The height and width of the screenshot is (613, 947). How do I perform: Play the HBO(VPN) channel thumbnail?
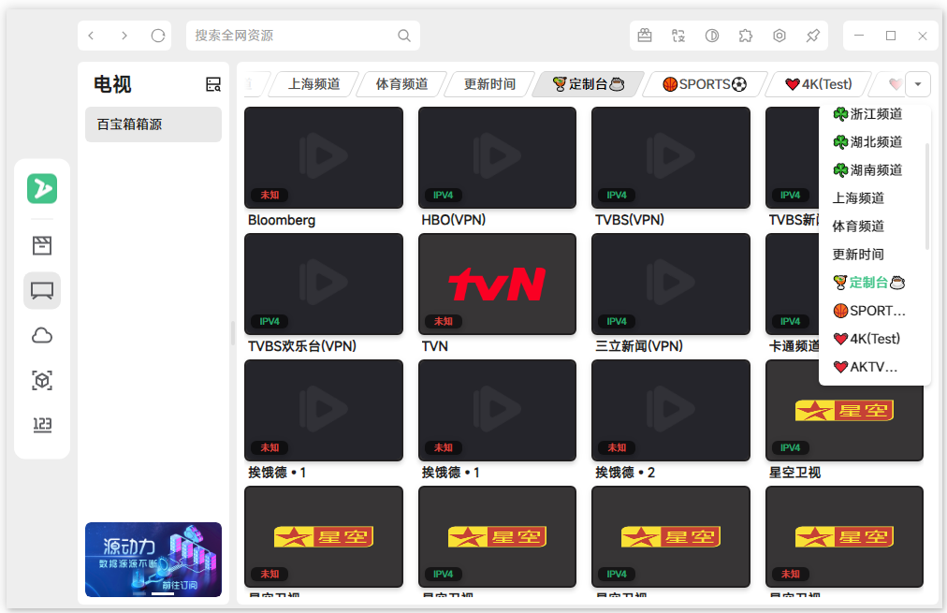point(497,157)
